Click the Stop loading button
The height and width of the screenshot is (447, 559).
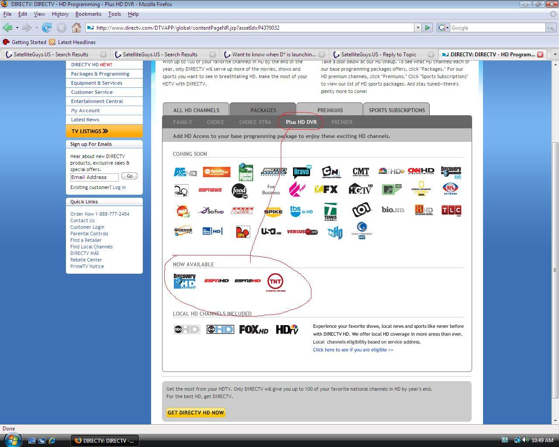pyautogui.click(x=62, y=28)
